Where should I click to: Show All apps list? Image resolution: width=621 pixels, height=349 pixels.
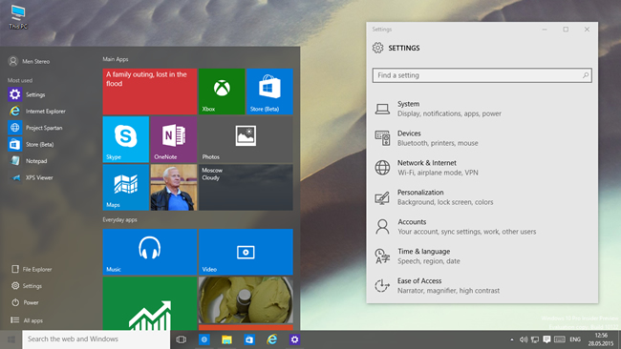[x=27, y=320]
